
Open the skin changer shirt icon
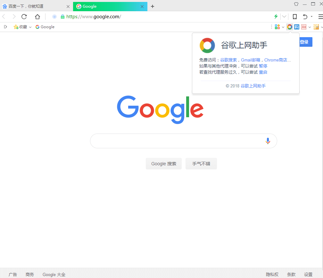click(296, 4)
